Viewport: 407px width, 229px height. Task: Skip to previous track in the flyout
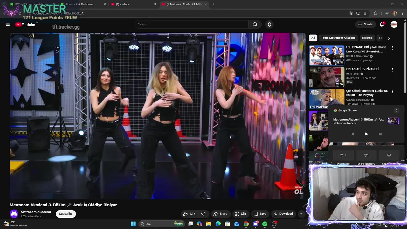(352, 134)
